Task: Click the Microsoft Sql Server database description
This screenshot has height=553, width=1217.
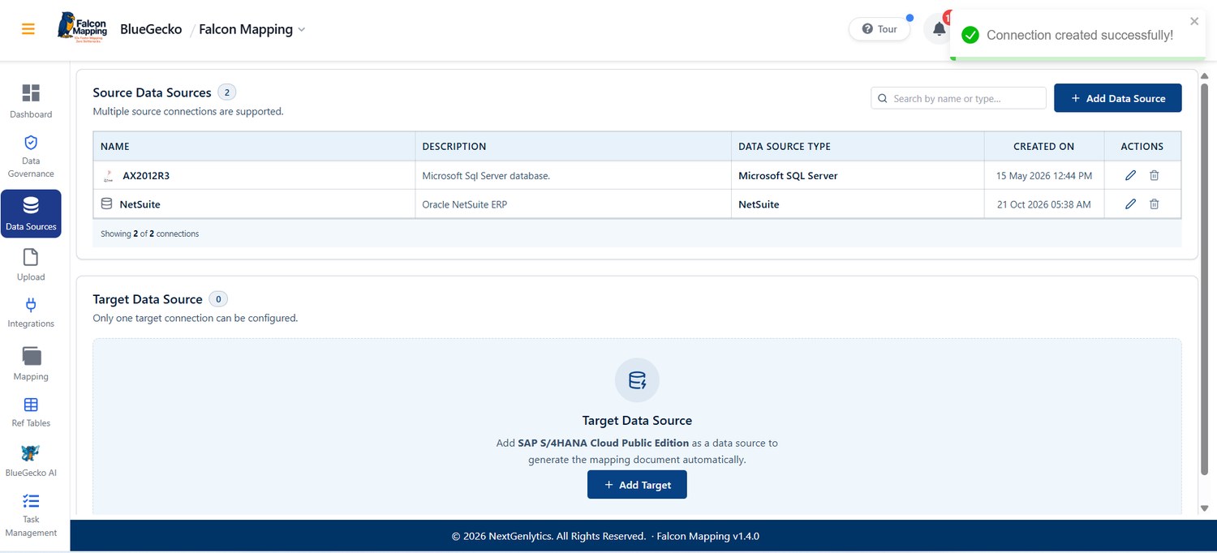Action: [486, 175]
